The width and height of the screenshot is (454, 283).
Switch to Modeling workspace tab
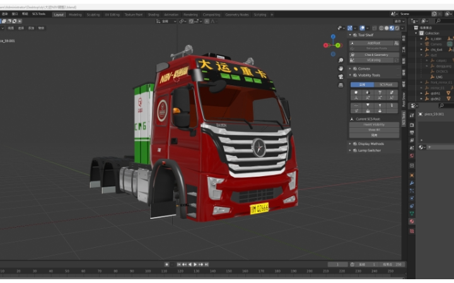tap(75, 14)
